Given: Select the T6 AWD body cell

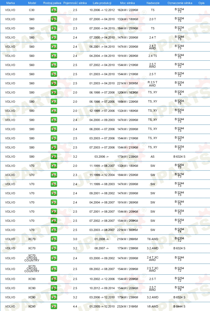Looking at the screenshot, I should click(x=153, y=239).
